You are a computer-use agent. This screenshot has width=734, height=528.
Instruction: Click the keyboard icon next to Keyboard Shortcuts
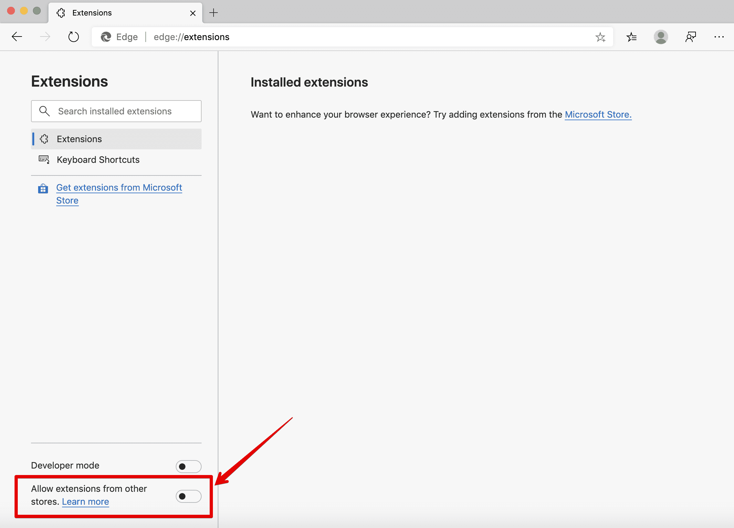pos(44,159)
